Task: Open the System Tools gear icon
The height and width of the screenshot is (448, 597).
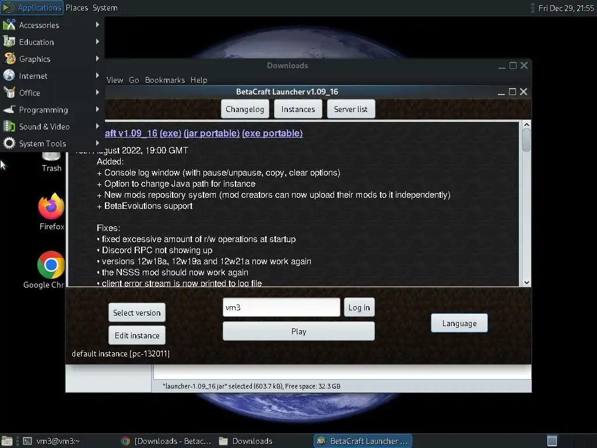Action: click(9, 143)
